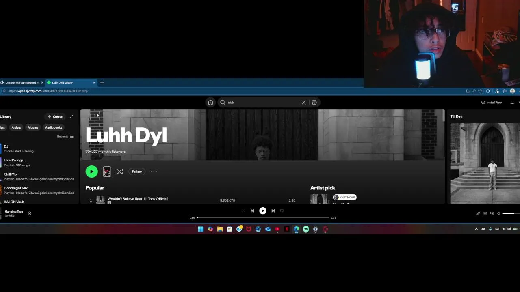This screenshot has width=520, height=292.
Task: Filter library by Audiobooks chip
Action: tap(54, 127)
